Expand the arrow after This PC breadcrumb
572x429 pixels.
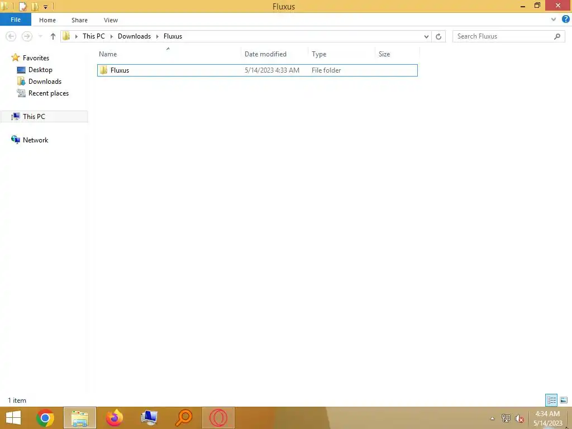[112, 36]
